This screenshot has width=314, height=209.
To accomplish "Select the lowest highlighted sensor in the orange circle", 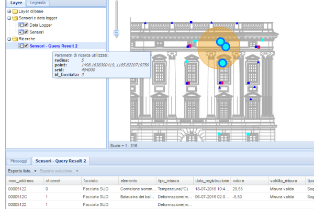I will click(222, 63).
